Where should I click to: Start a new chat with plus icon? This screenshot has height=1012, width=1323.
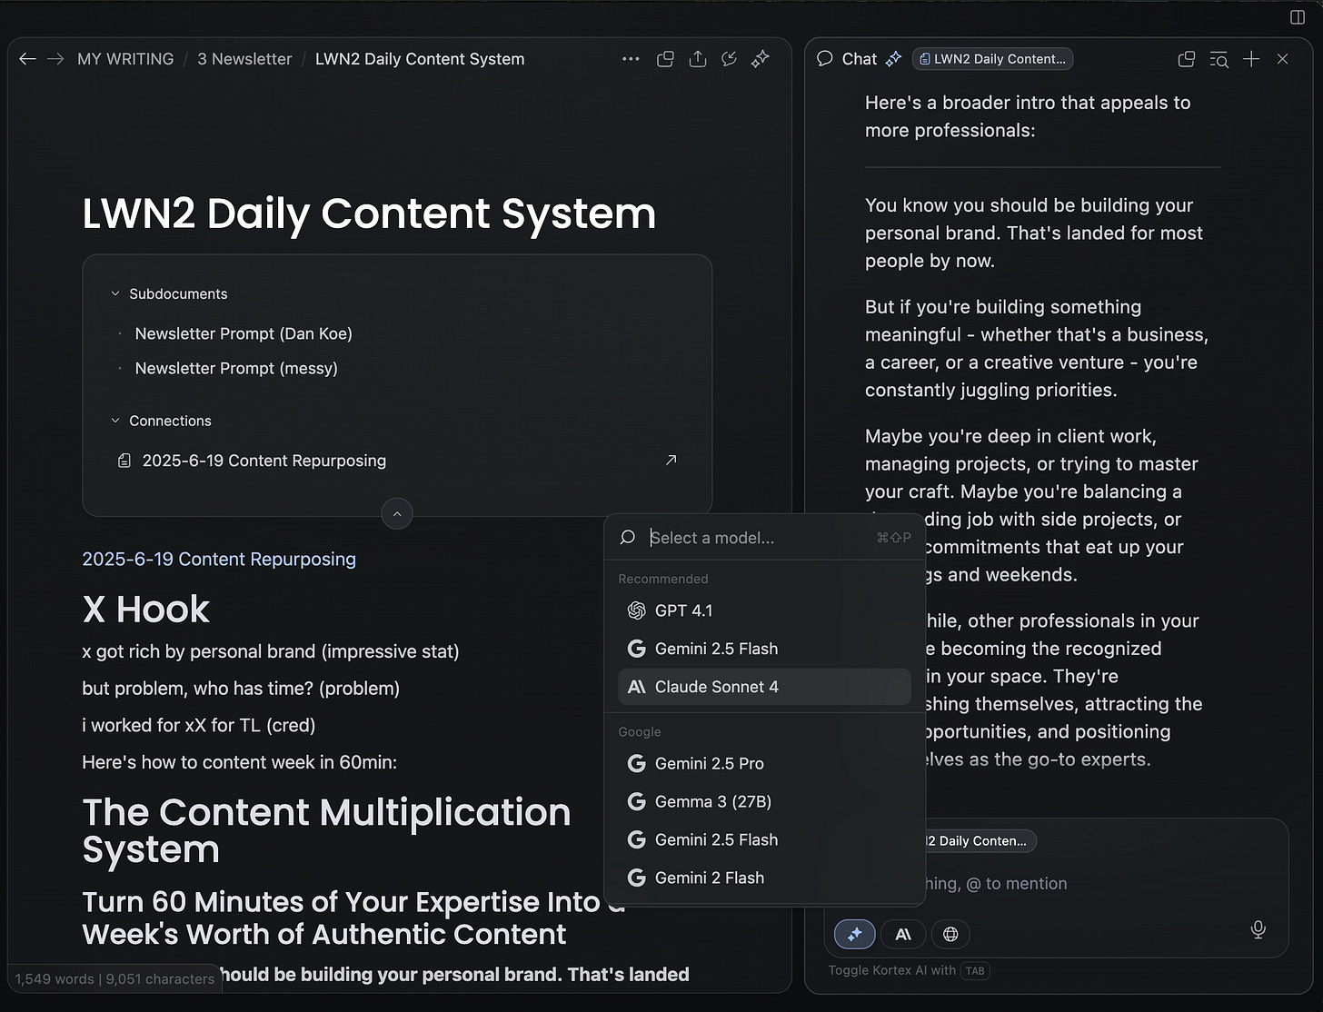click(1251, 59)
